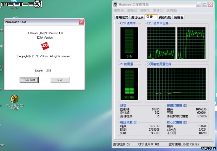
Task: Click the CPUmark (TM) 99 Version 1.0 text
Action: (44, 33)
